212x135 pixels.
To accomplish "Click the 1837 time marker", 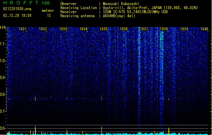I will [144, 29].
